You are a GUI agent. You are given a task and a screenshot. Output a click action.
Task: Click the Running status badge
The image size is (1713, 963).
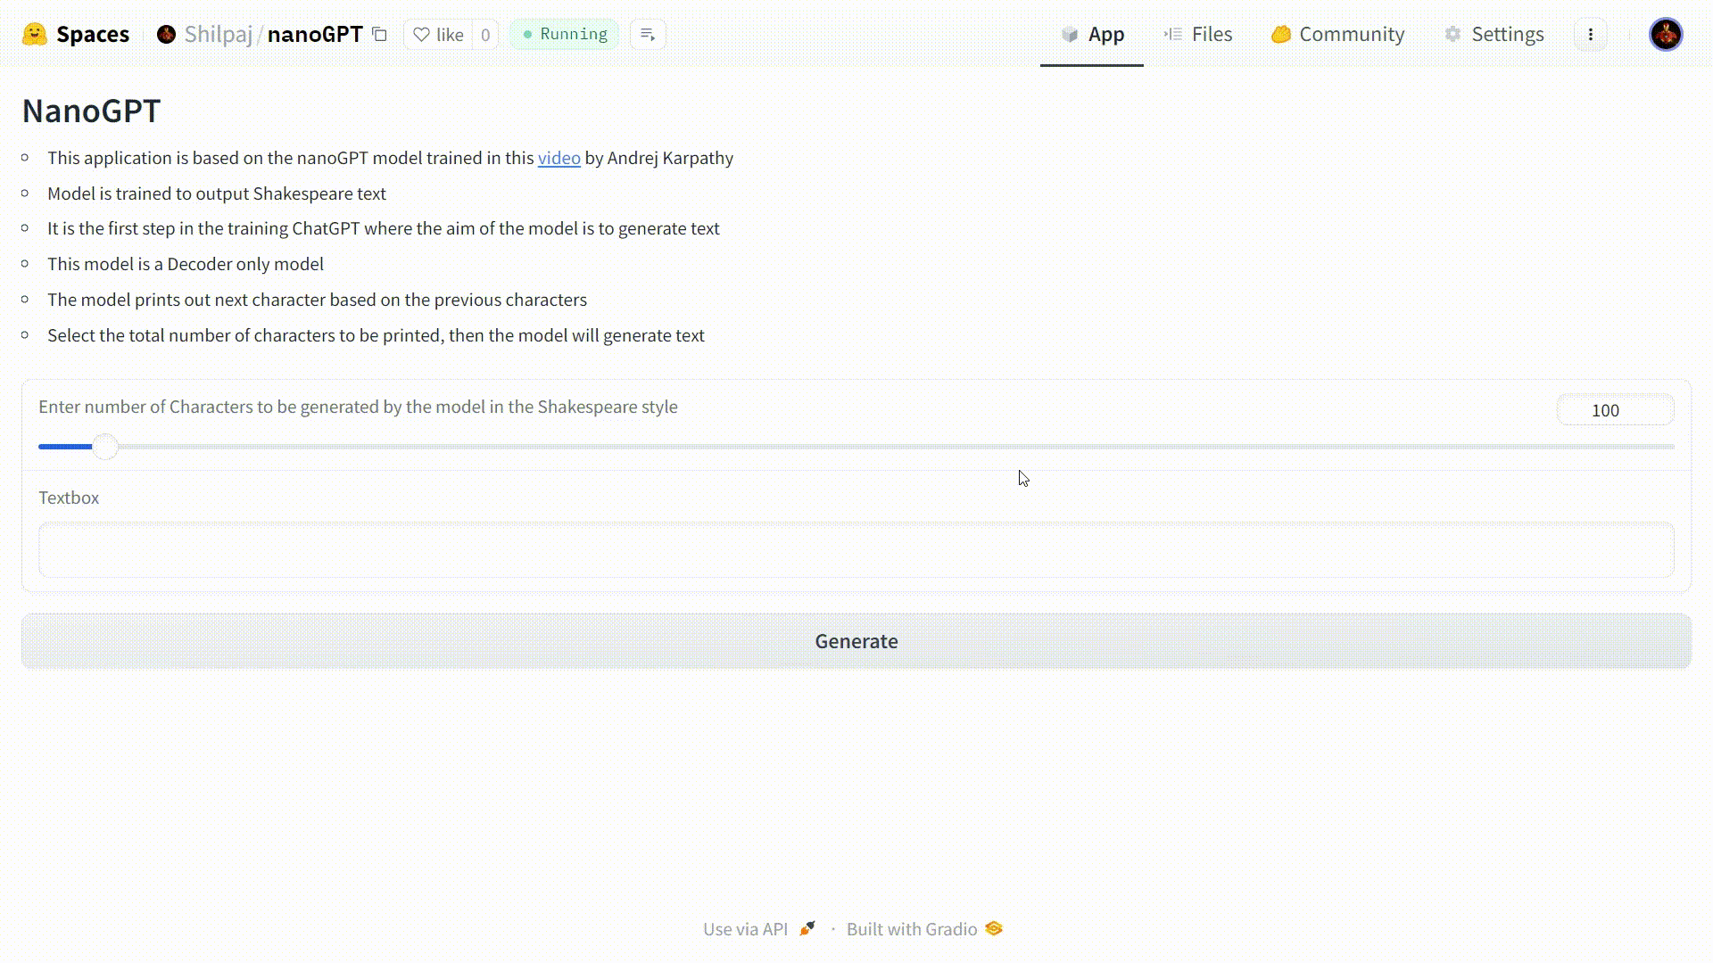point(565,34)
